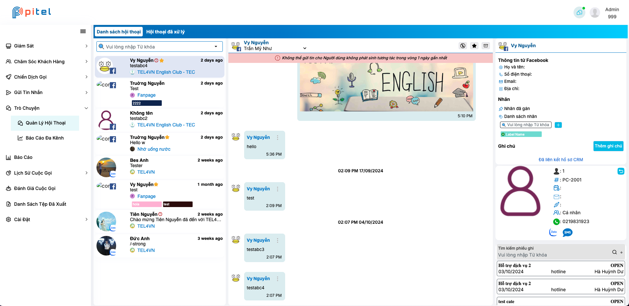Toggle the star favorite for this conversation
This screenshot has width=629, height=306.
tap(474, 46)
